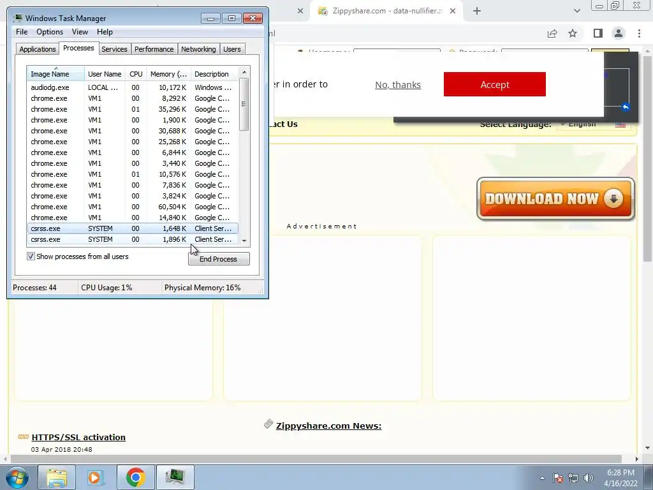This screenshot has height=490, width=653.
Task: Click process list scroll up arrow
Action: click(244, 72)
